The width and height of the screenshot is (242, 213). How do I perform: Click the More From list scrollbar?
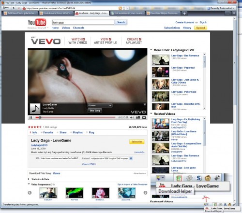(x=204, y=82)
